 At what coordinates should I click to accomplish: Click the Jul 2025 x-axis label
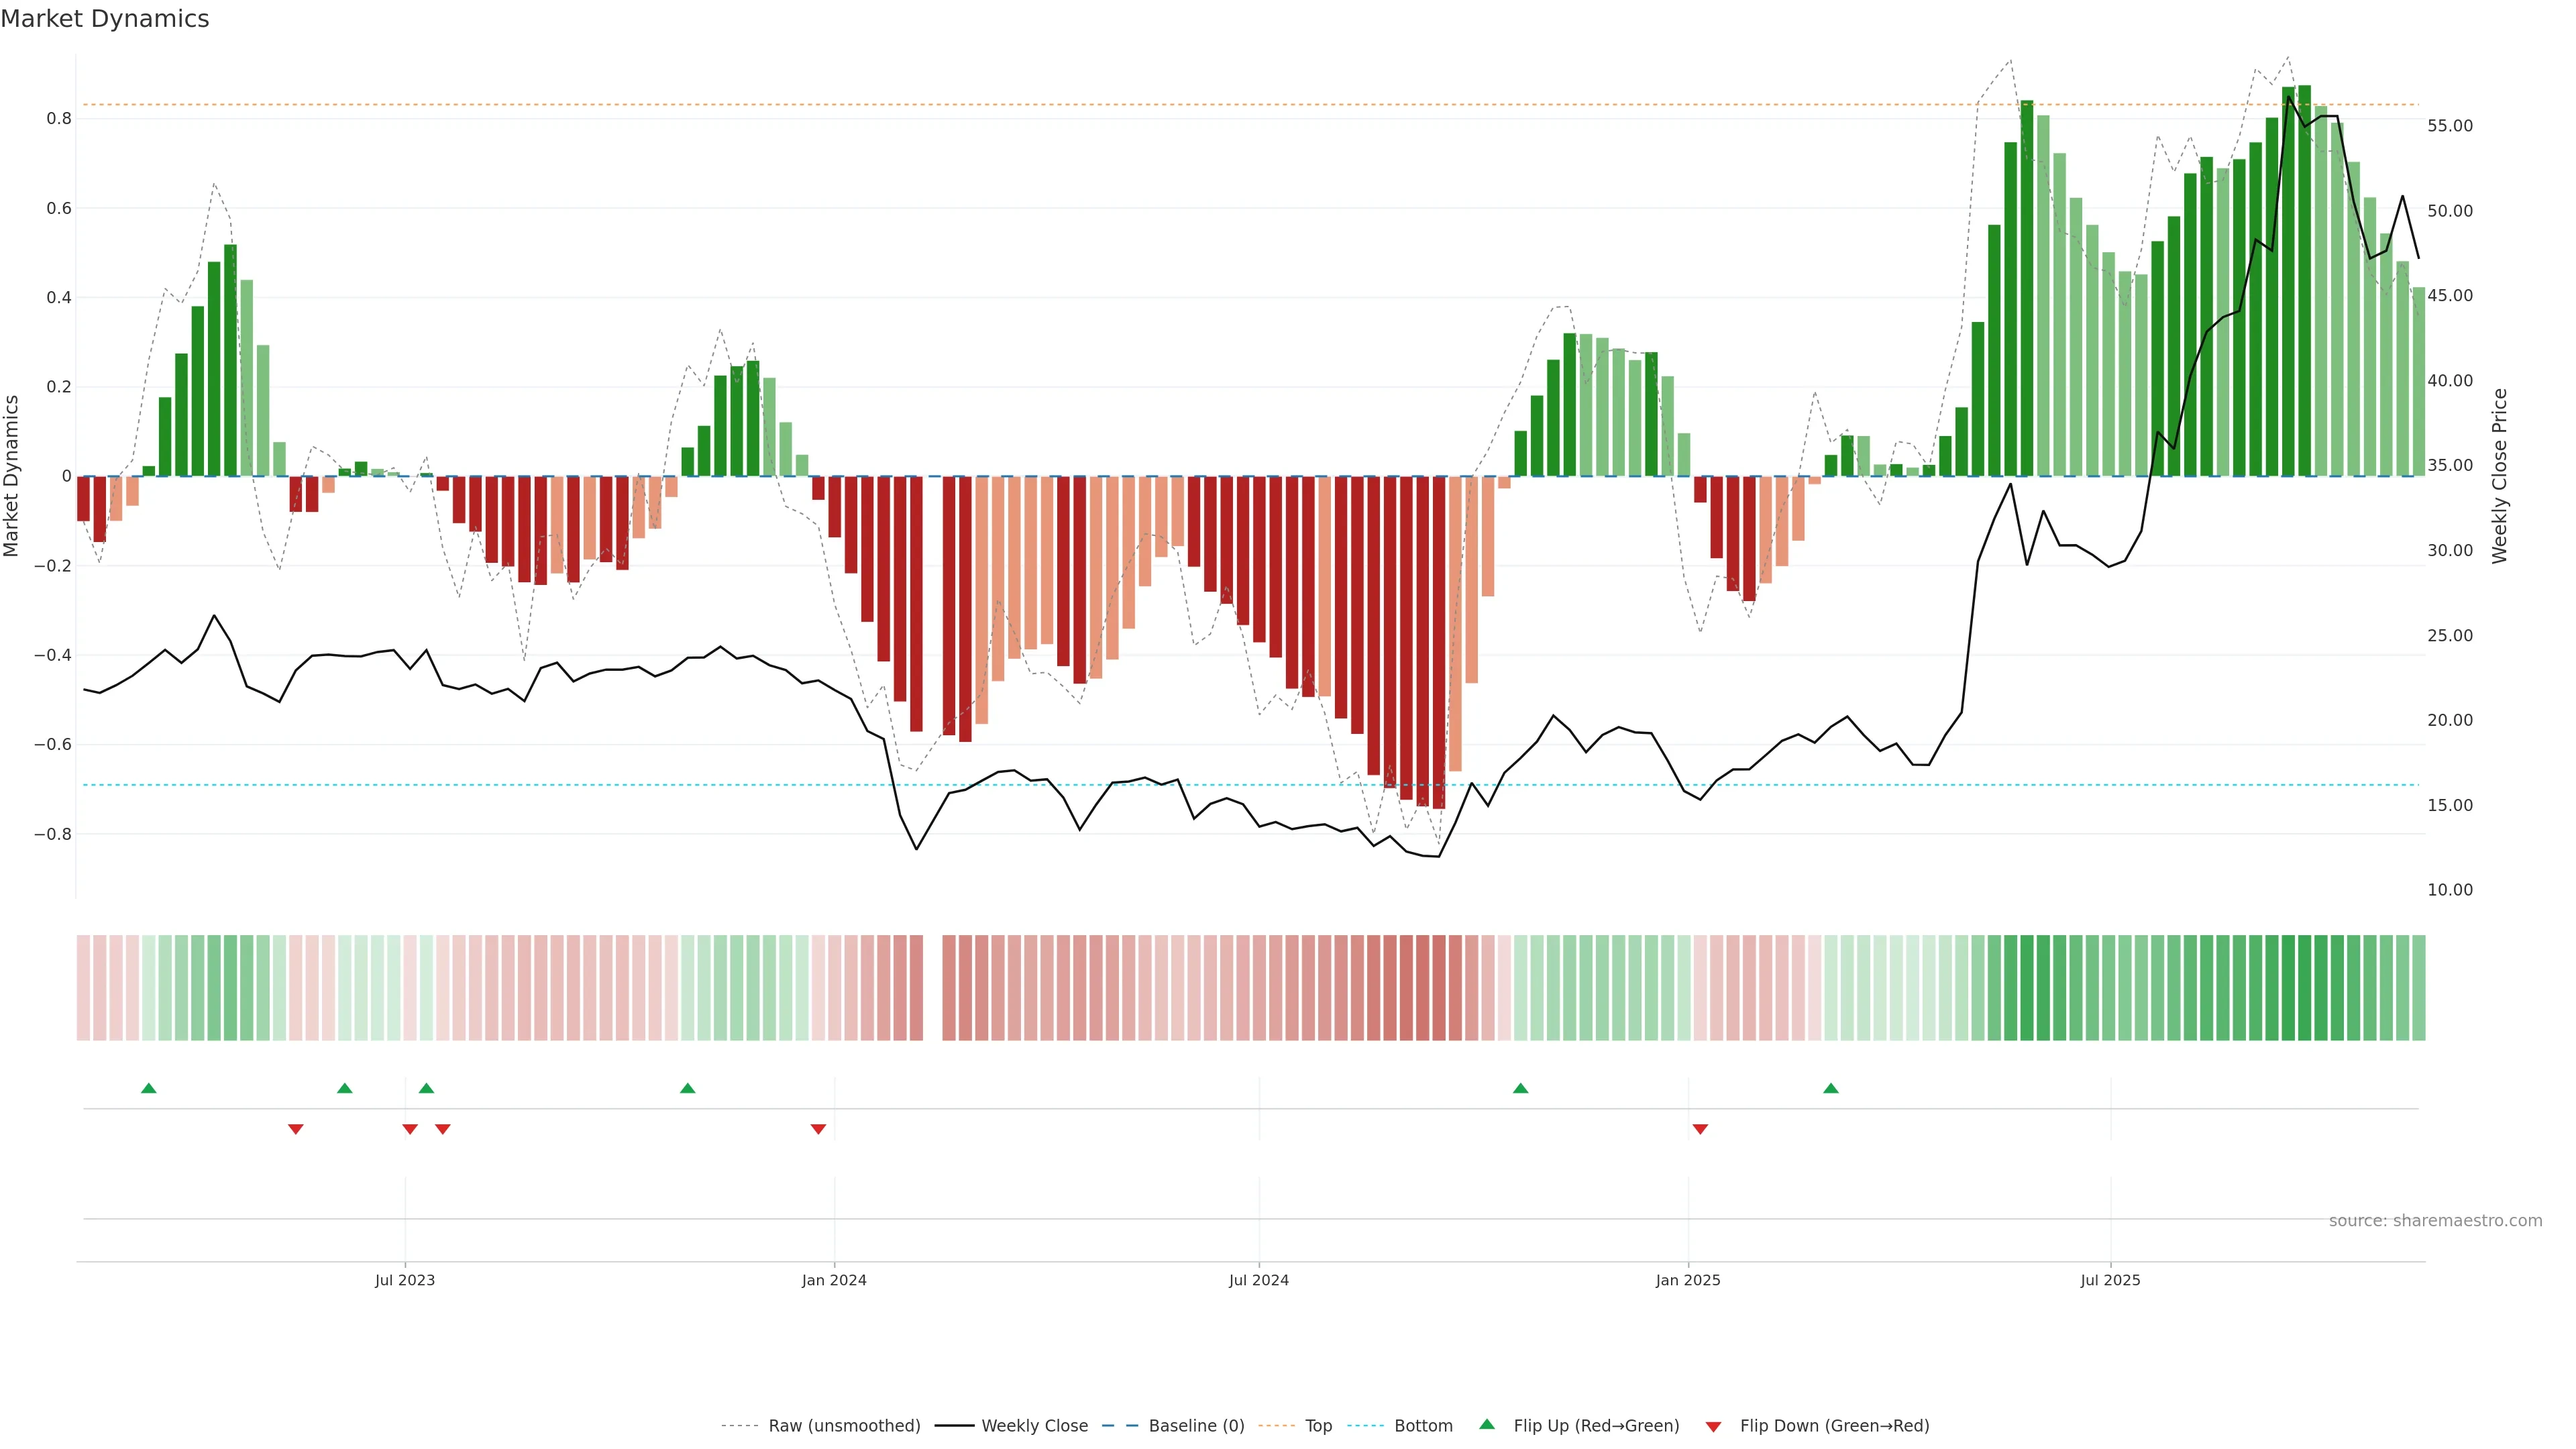(2110, 1280)
